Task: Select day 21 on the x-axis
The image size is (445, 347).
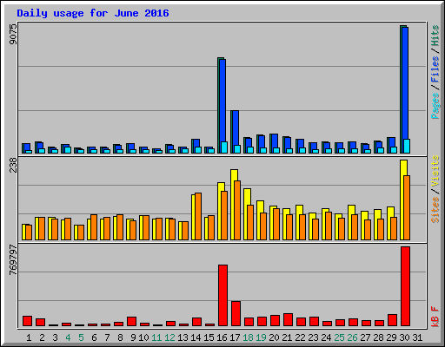Action: coord(287,337)
